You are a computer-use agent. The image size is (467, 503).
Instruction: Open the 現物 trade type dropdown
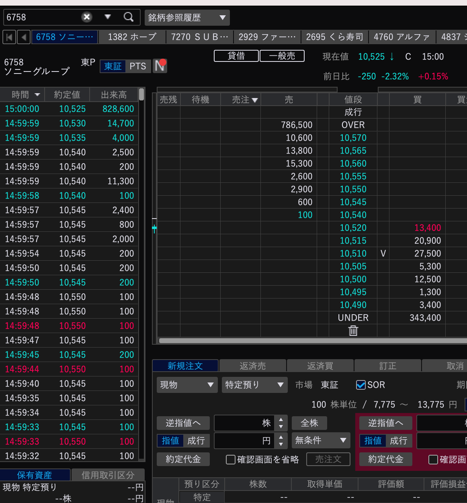[x=187, y=385]
